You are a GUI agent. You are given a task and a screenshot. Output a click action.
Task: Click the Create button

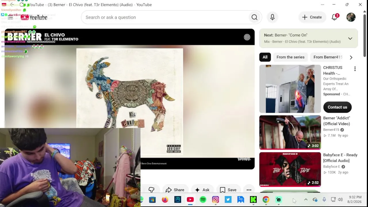click(312, 17)
